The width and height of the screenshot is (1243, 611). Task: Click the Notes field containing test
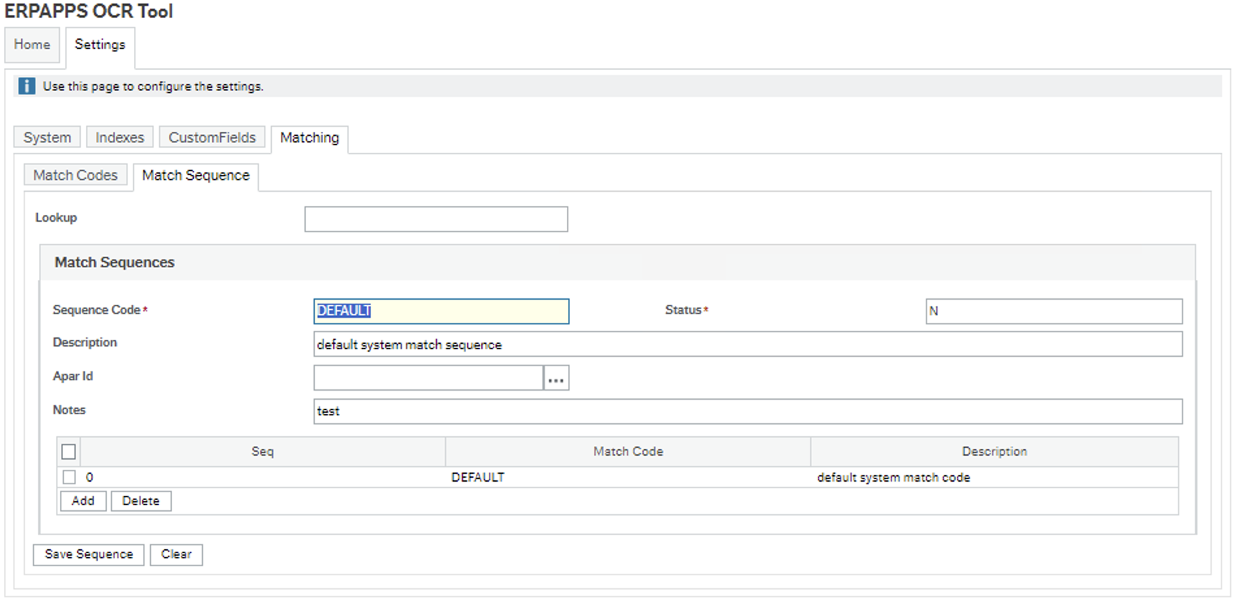(x=746, y=411)
